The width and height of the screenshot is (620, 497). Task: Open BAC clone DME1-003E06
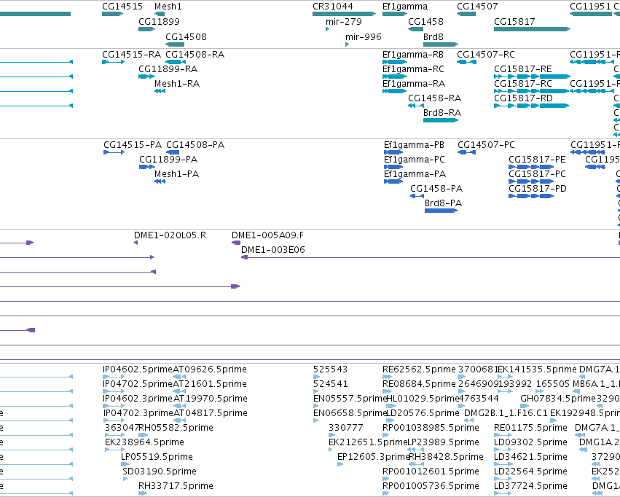pos(431,257)
